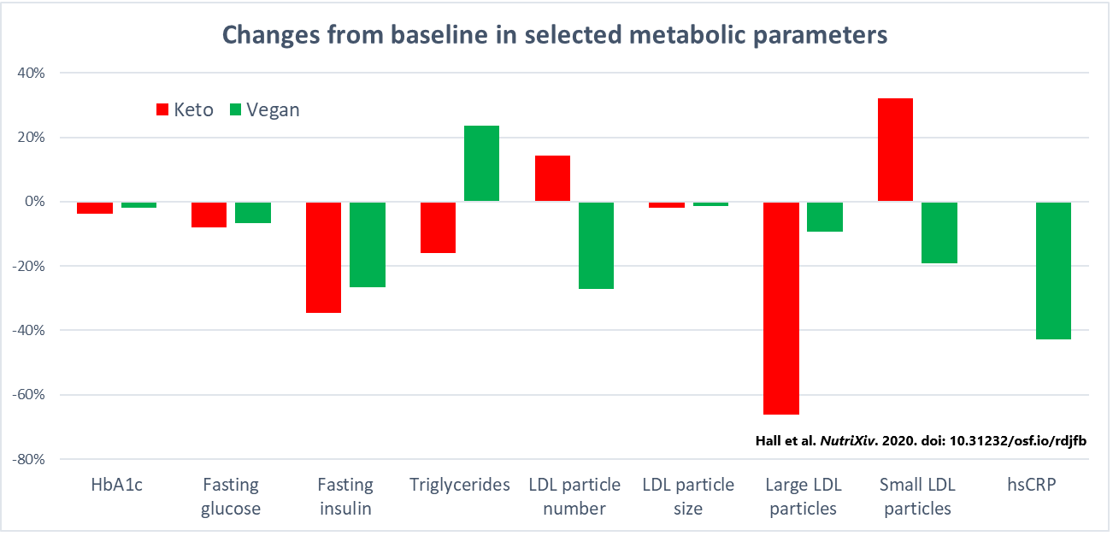Click the red Keto legend swatch
The width and height of the screenshot is (1113, 536).
pyautogui.click(x=162, y=109)
